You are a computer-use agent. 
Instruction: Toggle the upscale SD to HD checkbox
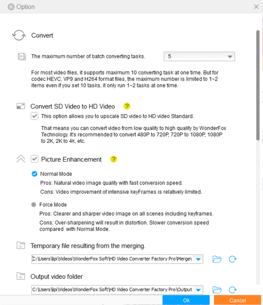point(35,116)
